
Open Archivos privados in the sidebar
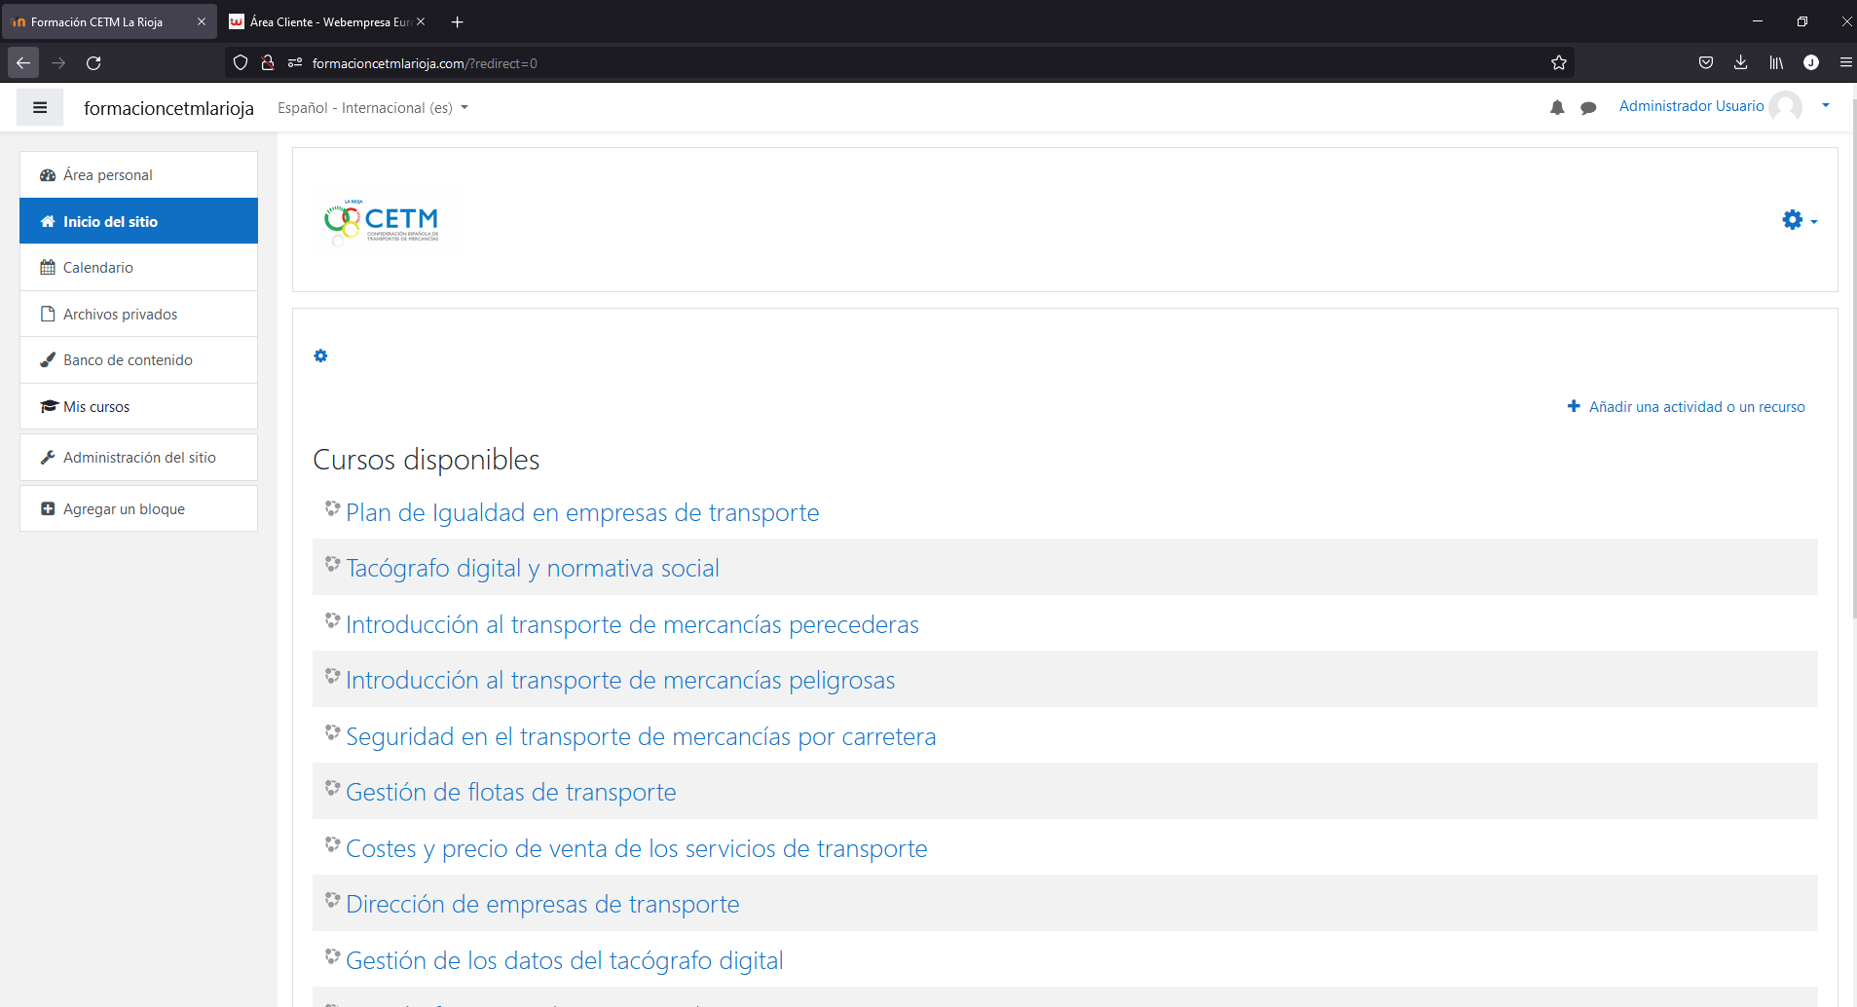(138, 314)
